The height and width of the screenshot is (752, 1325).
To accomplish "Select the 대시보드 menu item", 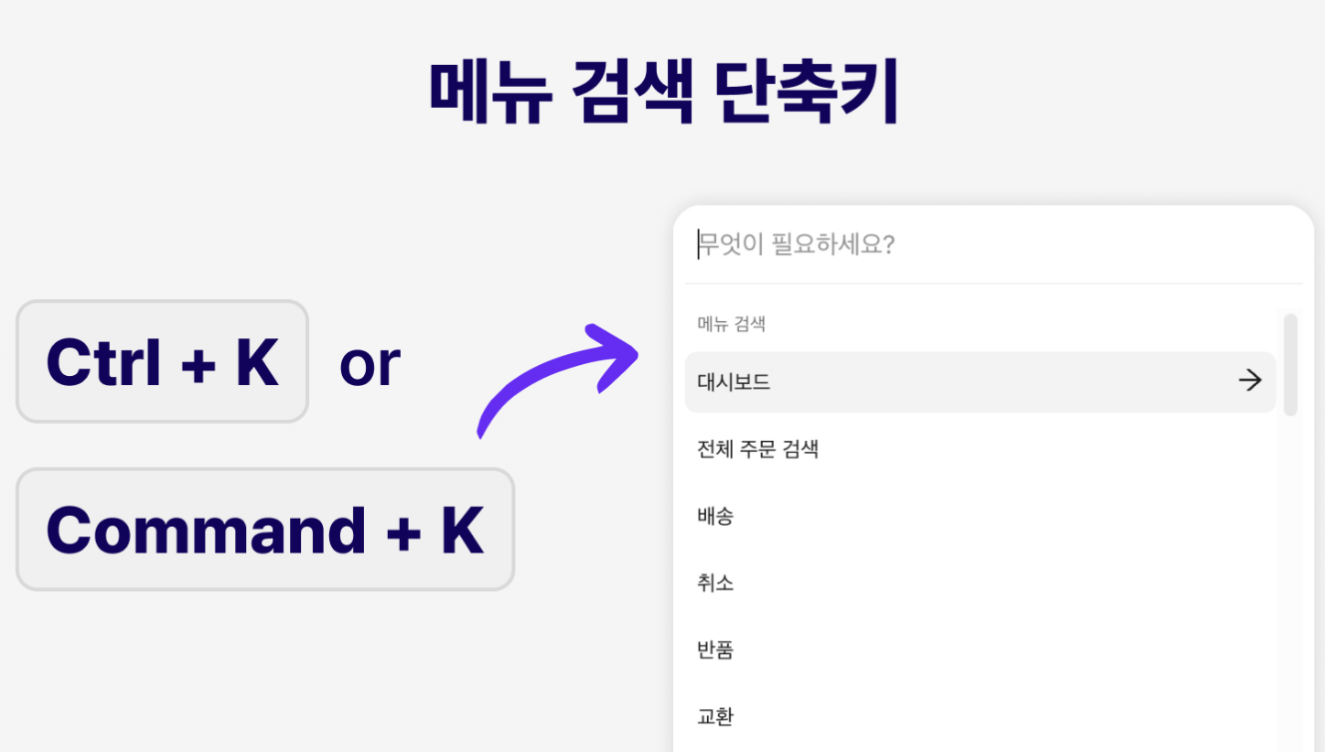I will point(980,382).
